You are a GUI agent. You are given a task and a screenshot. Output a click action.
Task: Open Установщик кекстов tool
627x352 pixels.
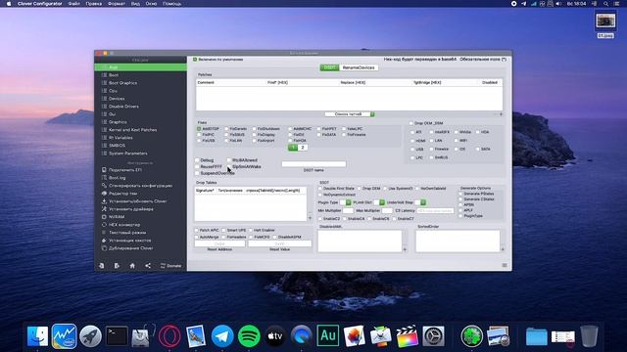pos(130,241)
